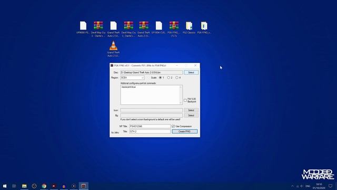Click the Title field containing GTA 2
This screenshot has height=190, width=337.
(x=150, y=131)
